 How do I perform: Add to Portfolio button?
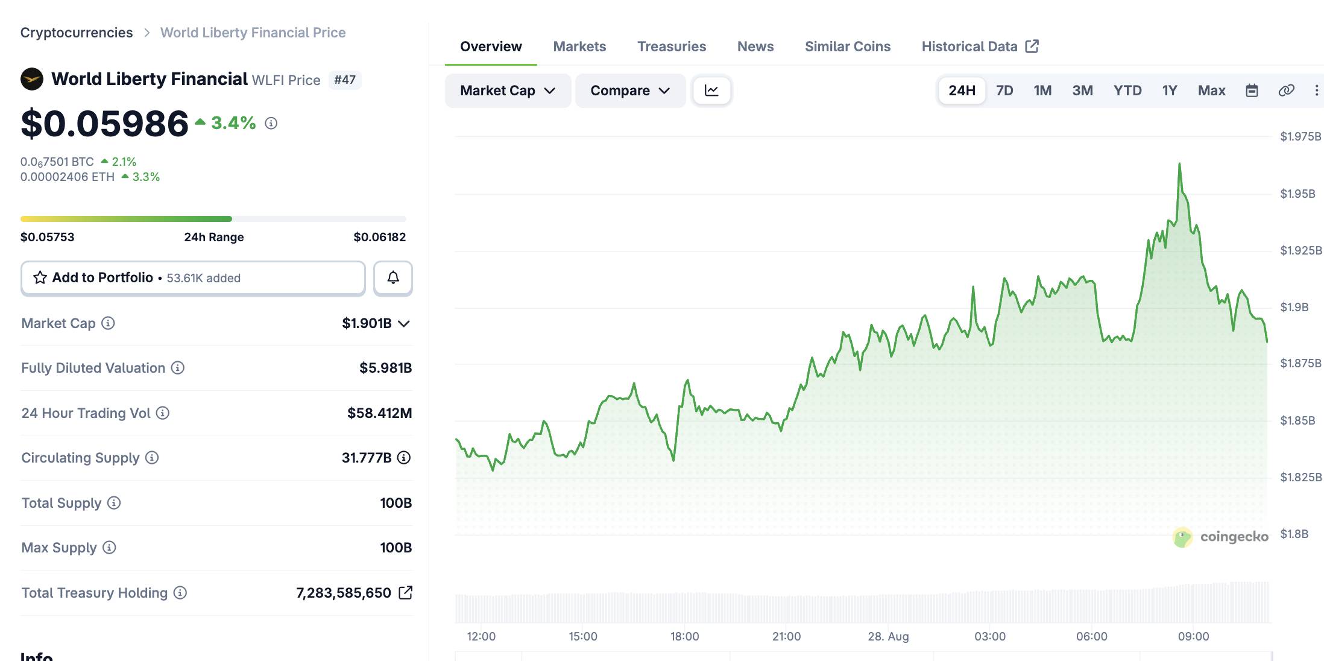point(193,277)
